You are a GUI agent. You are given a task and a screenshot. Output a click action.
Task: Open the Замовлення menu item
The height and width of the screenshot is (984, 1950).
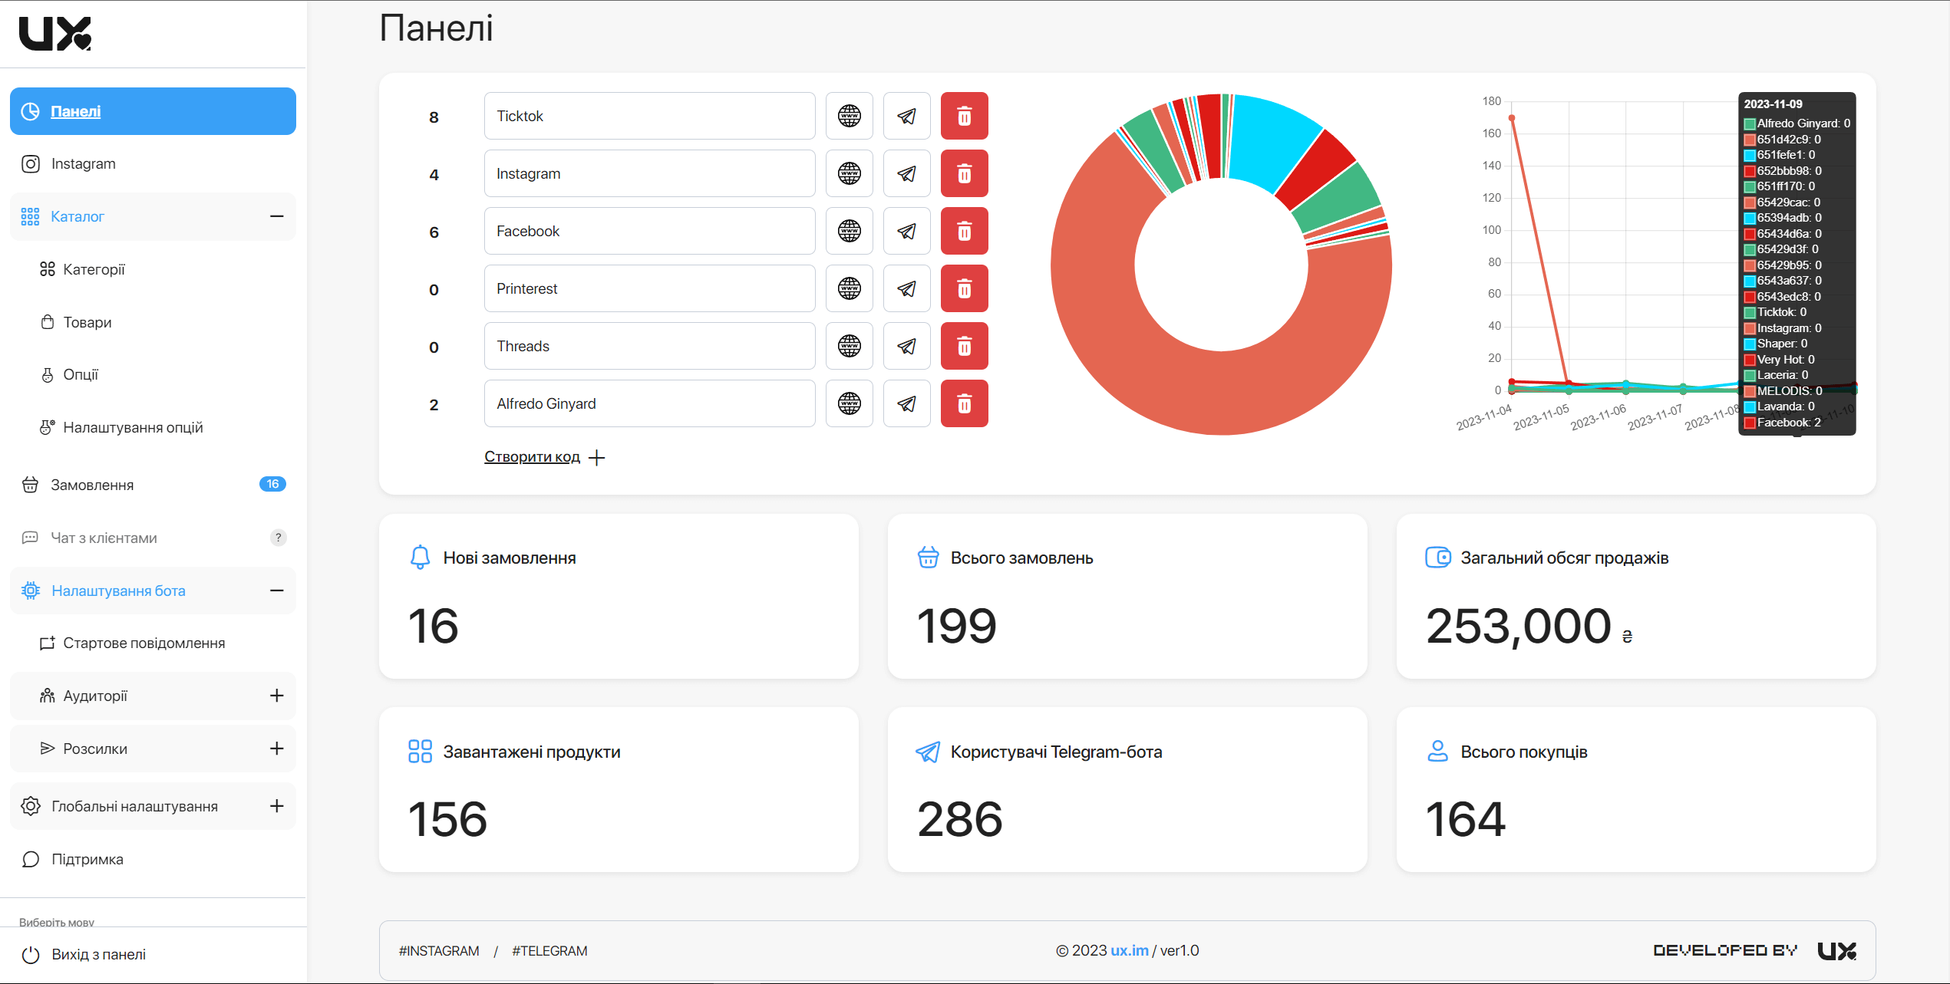[x=92, y=485]
